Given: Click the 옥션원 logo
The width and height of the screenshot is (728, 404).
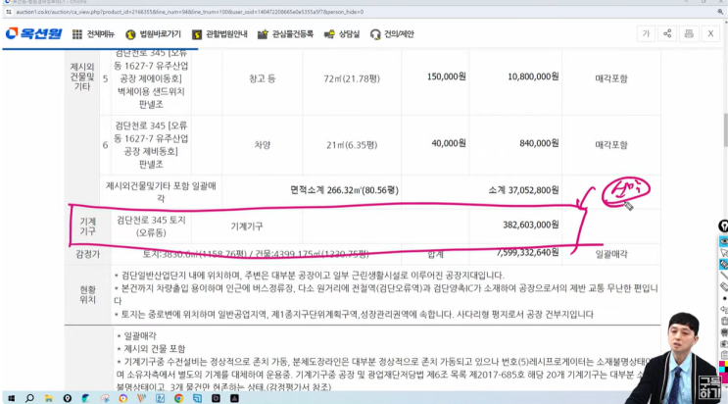Looking at the screenshot, I should pyautogui.click(x=33, y=34).
